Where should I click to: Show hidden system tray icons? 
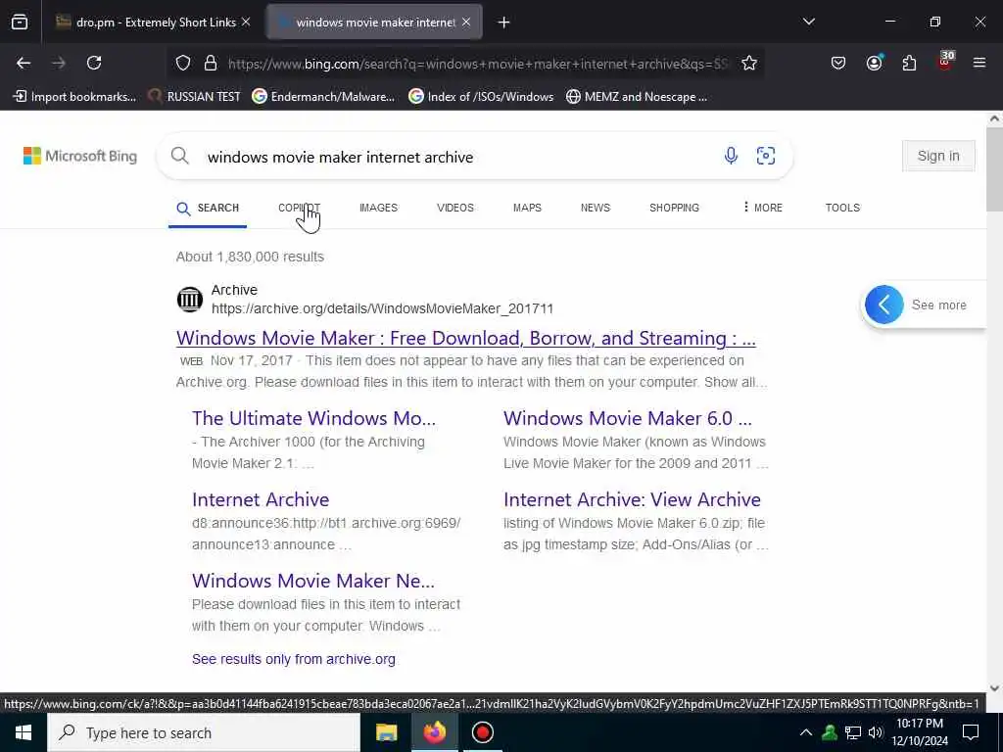coord(806,732)
